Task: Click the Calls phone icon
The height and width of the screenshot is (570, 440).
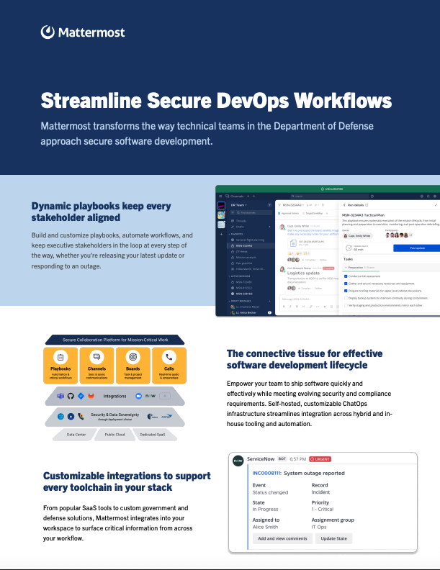Action: (169, 357)
